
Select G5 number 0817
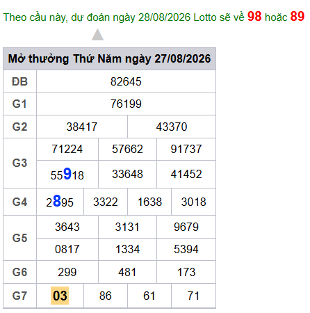(67, 249)
